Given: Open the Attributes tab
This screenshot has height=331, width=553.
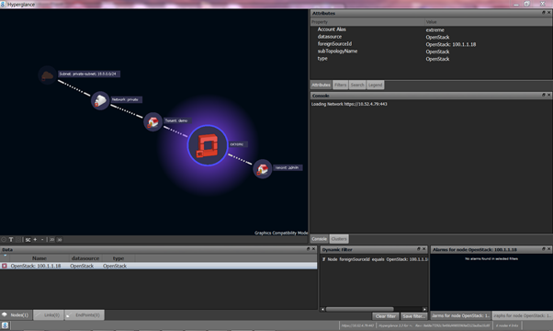Looking at the screenshot, I should click(x=321, y=85).
